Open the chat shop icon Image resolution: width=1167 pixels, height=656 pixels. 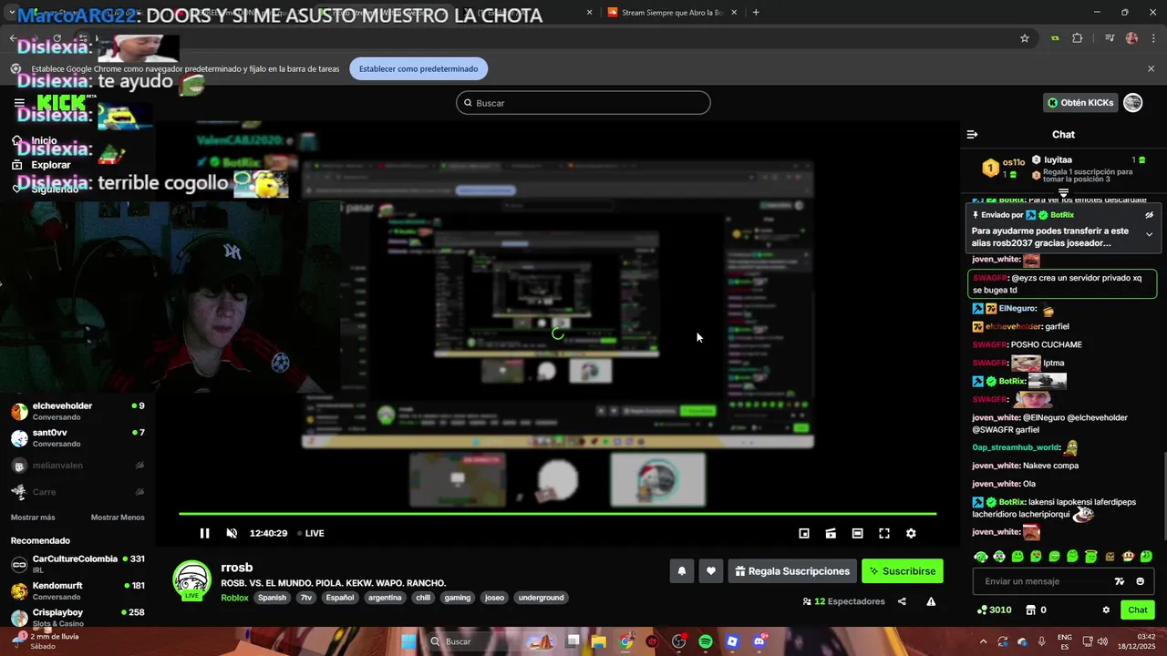coord(1031,610)
